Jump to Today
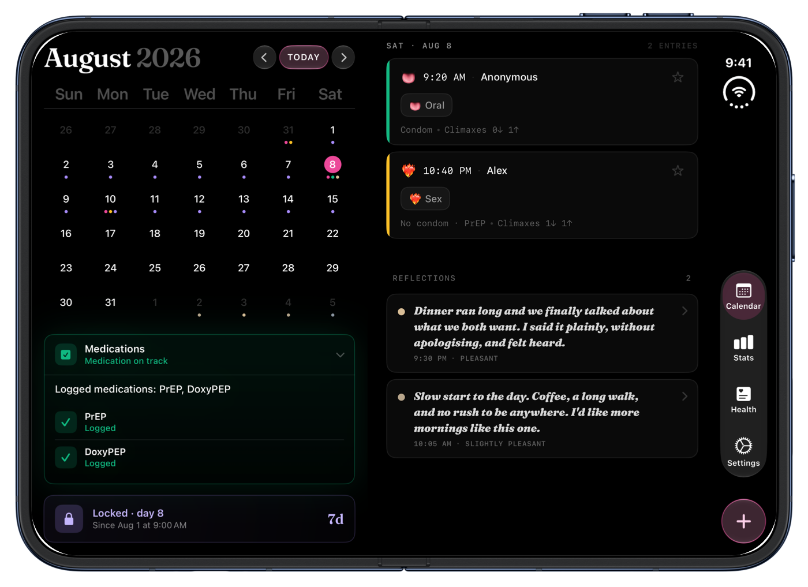 click(304, 57)
